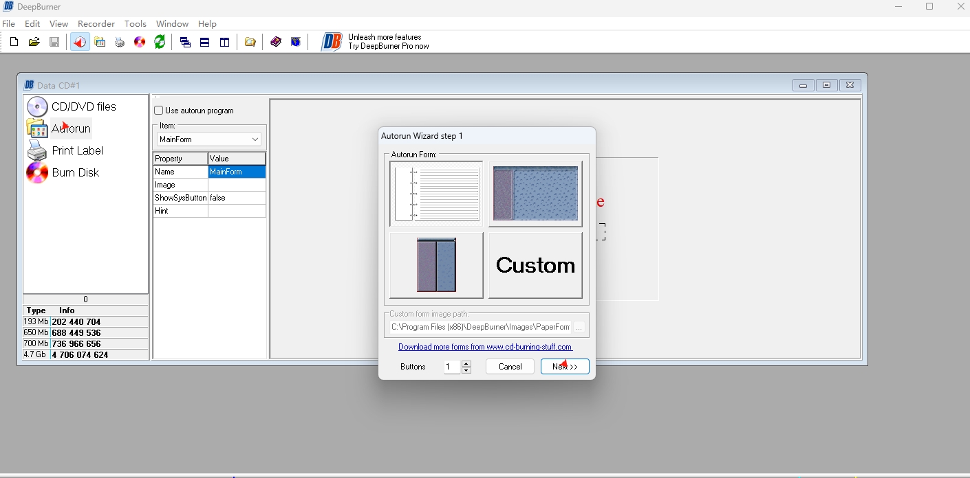Click the globe web toolbar icon
This screenshot has width=970, height=478.
(296, 43)
